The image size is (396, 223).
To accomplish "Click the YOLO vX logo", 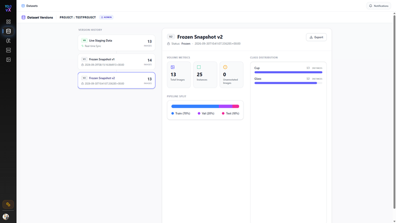I will [8, 8].
